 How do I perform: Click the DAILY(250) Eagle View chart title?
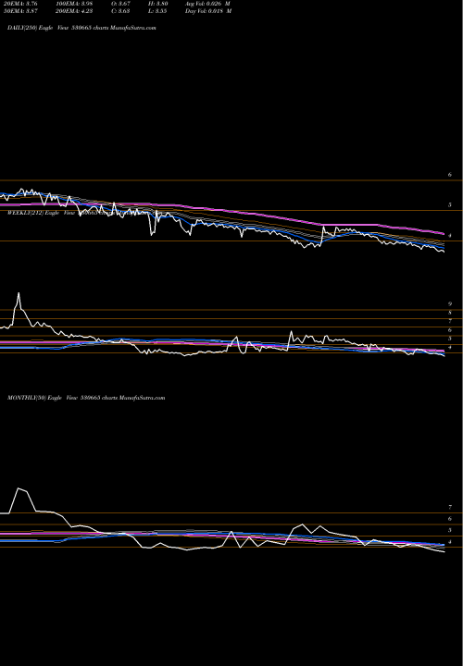[x=81, y=28]
